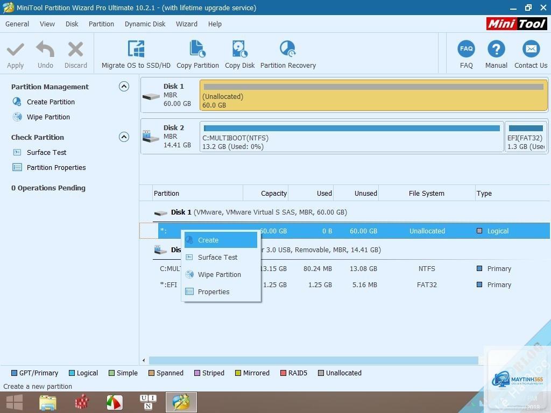Click the Undo arrow icon
The width and height of the screenshot is (551, 413).
[x=45, y=49]
